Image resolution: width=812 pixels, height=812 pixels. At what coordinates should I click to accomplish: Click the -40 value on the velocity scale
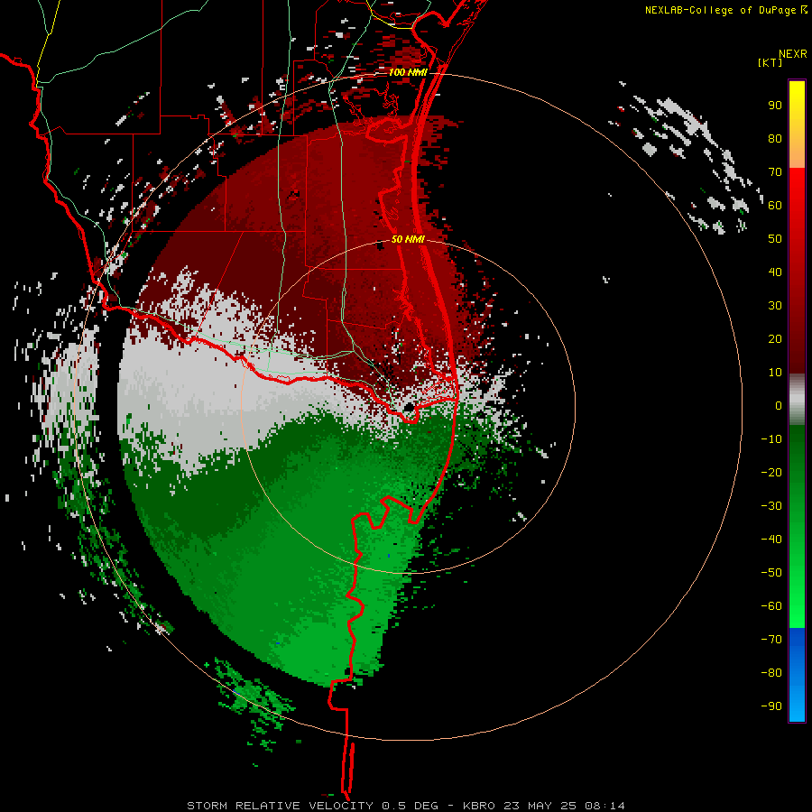771,540
